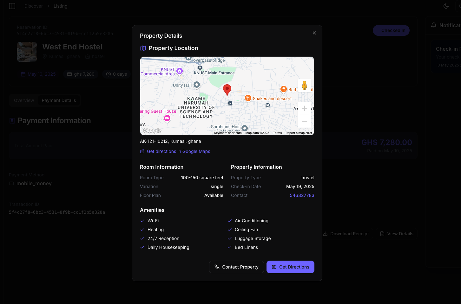This screenshot has width=461, height=304.
Task: Open Get directions in Google Maps link
Action: (178, 151)
